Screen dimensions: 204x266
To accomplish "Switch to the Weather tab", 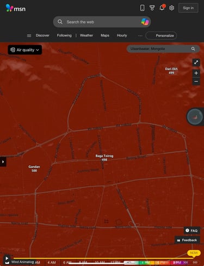I will 86,35.
